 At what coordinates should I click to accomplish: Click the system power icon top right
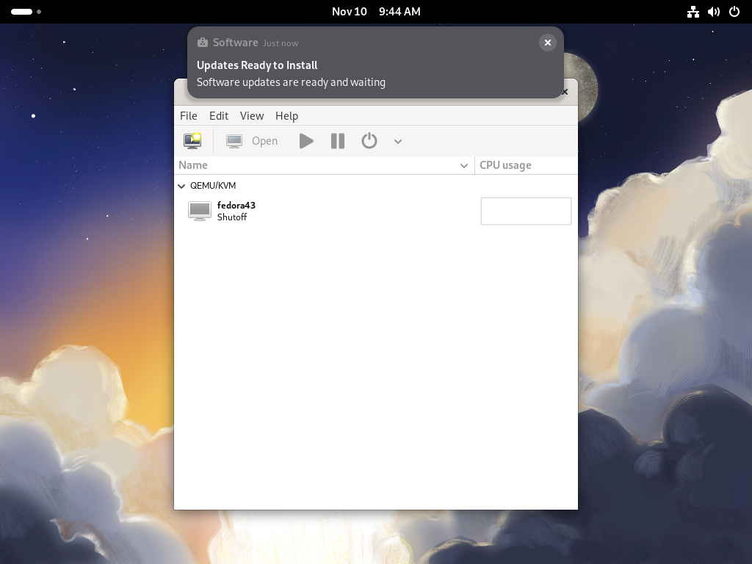(734, 11)
